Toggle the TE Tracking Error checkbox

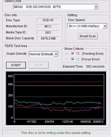tap(73, 54)
